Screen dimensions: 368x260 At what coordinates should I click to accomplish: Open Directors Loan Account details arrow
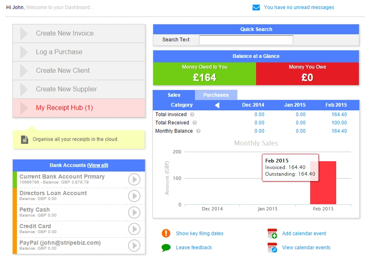(x=134, y=196)
